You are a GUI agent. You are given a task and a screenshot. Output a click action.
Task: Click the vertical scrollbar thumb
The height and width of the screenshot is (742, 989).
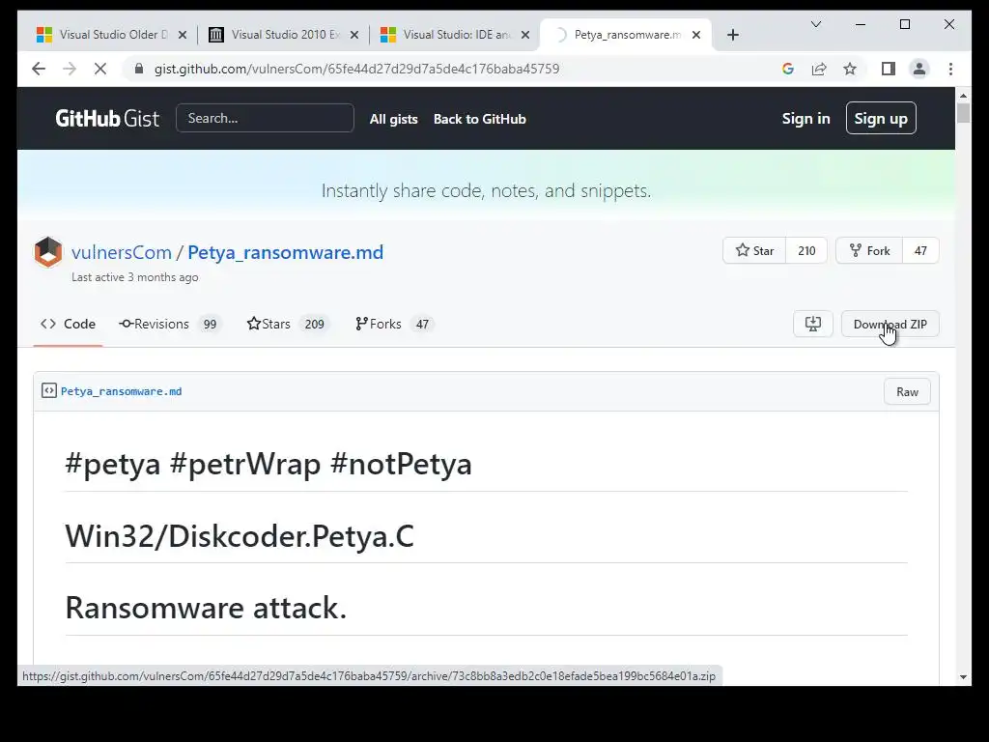coord(963,114)
